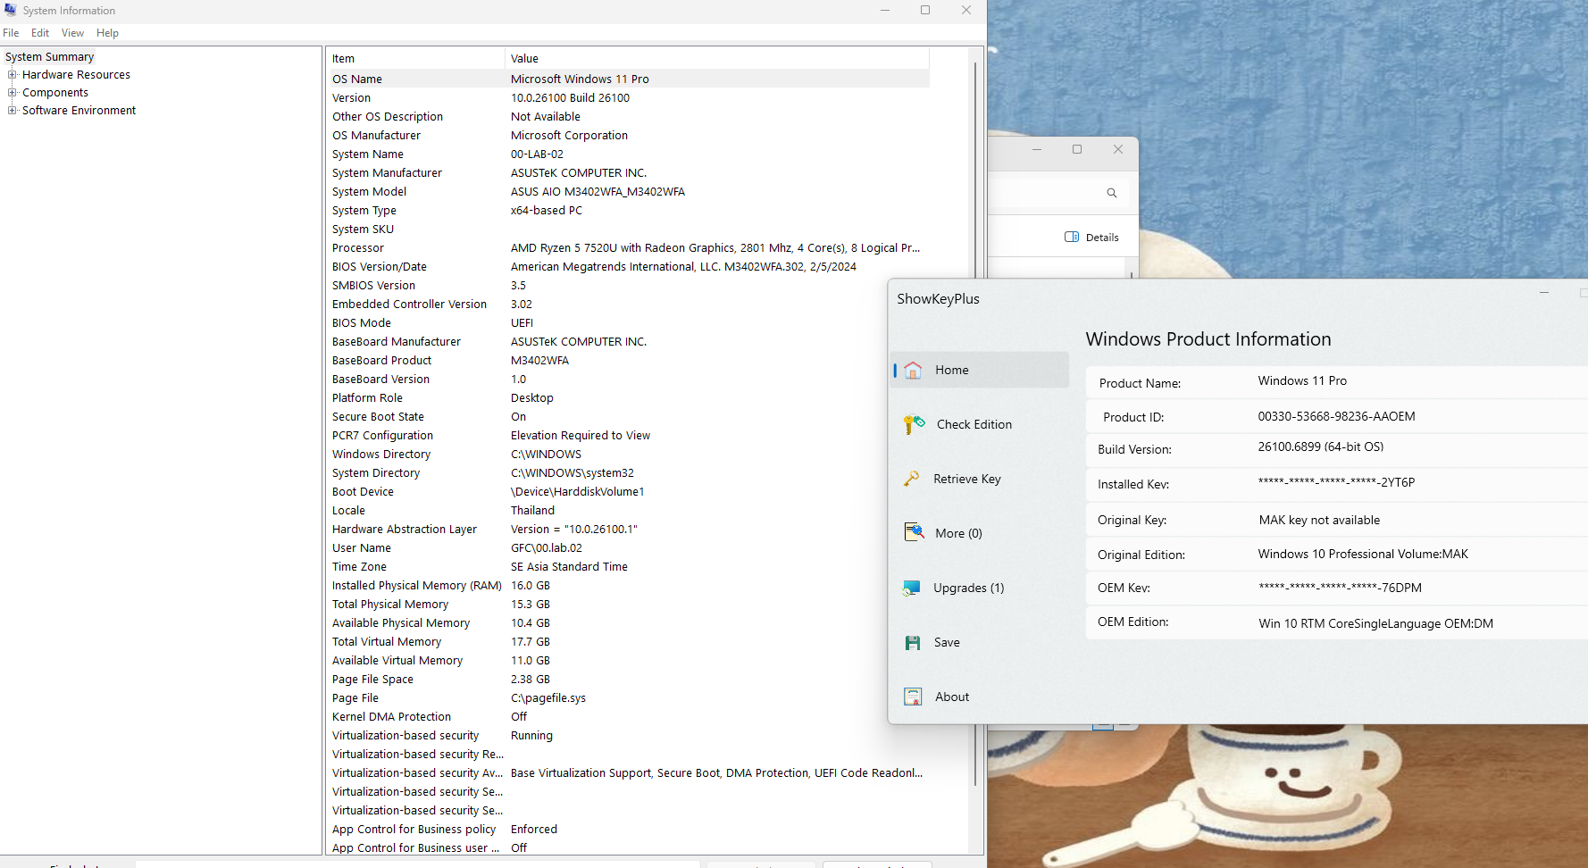Click the Check Edition keys icon
Viewport: 1588px width, 868px height.
click(914, 424)
